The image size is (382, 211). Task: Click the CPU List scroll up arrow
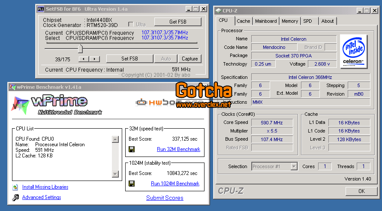[x=115, y=139]
